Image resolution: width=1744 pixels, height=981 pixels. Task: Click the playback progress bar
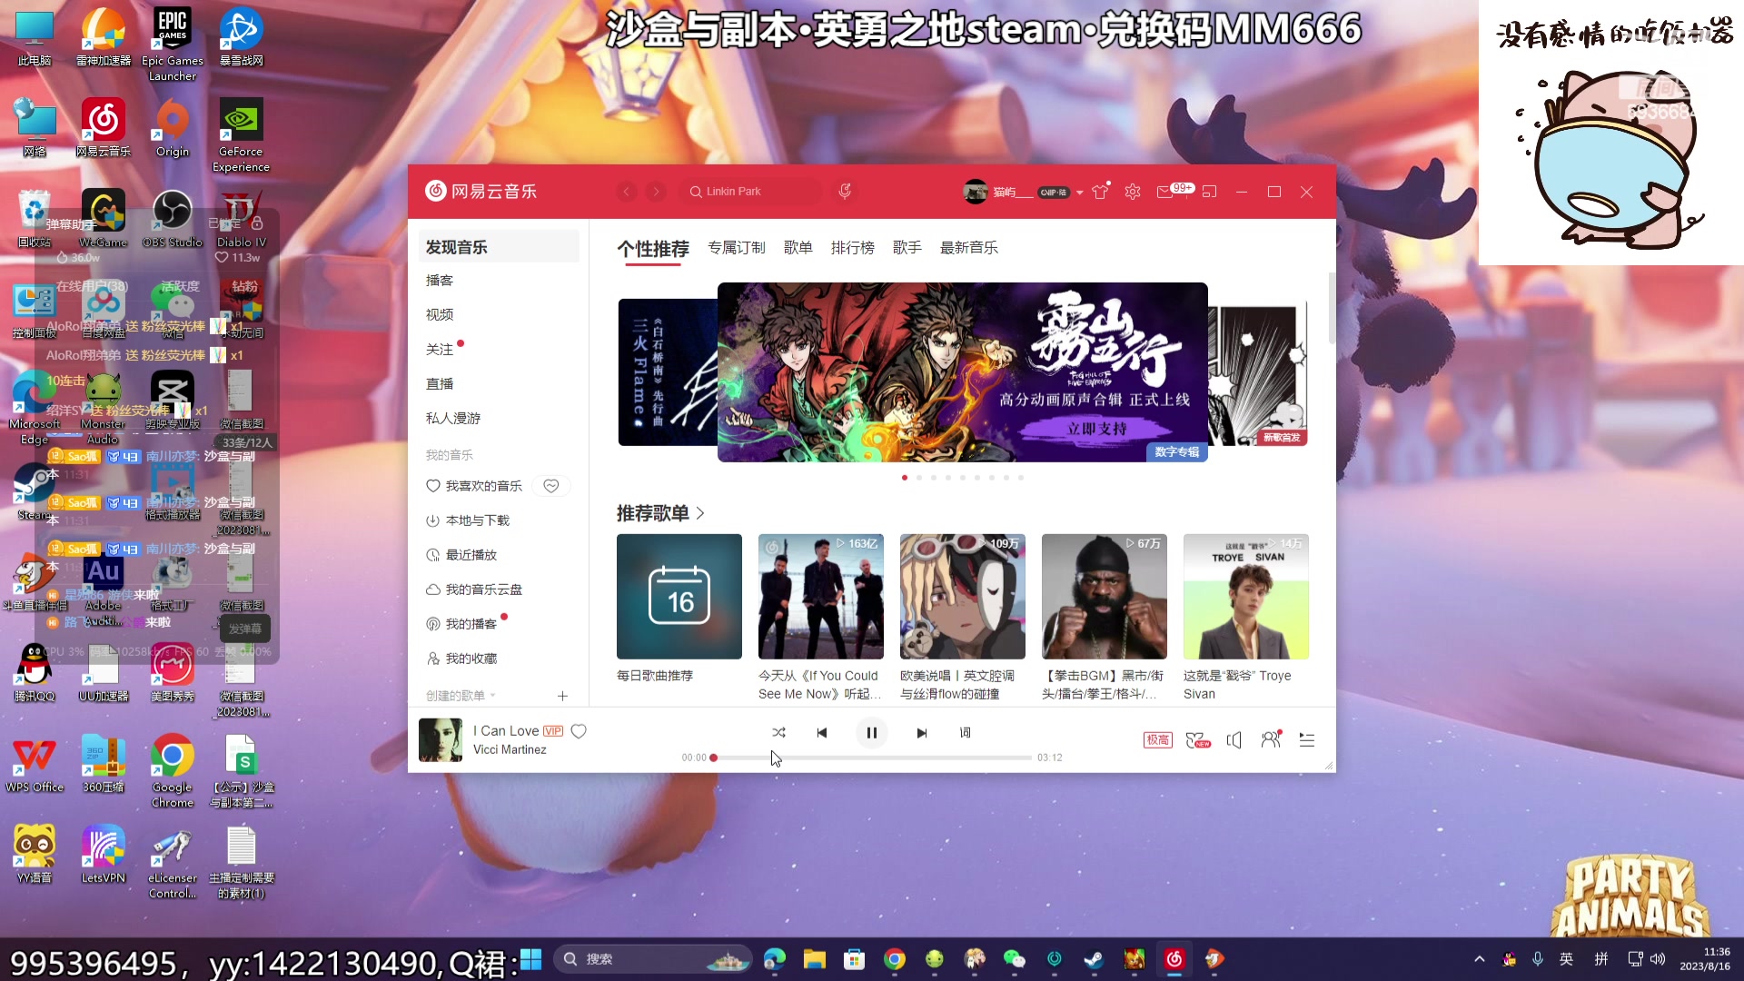pos(872,758)
